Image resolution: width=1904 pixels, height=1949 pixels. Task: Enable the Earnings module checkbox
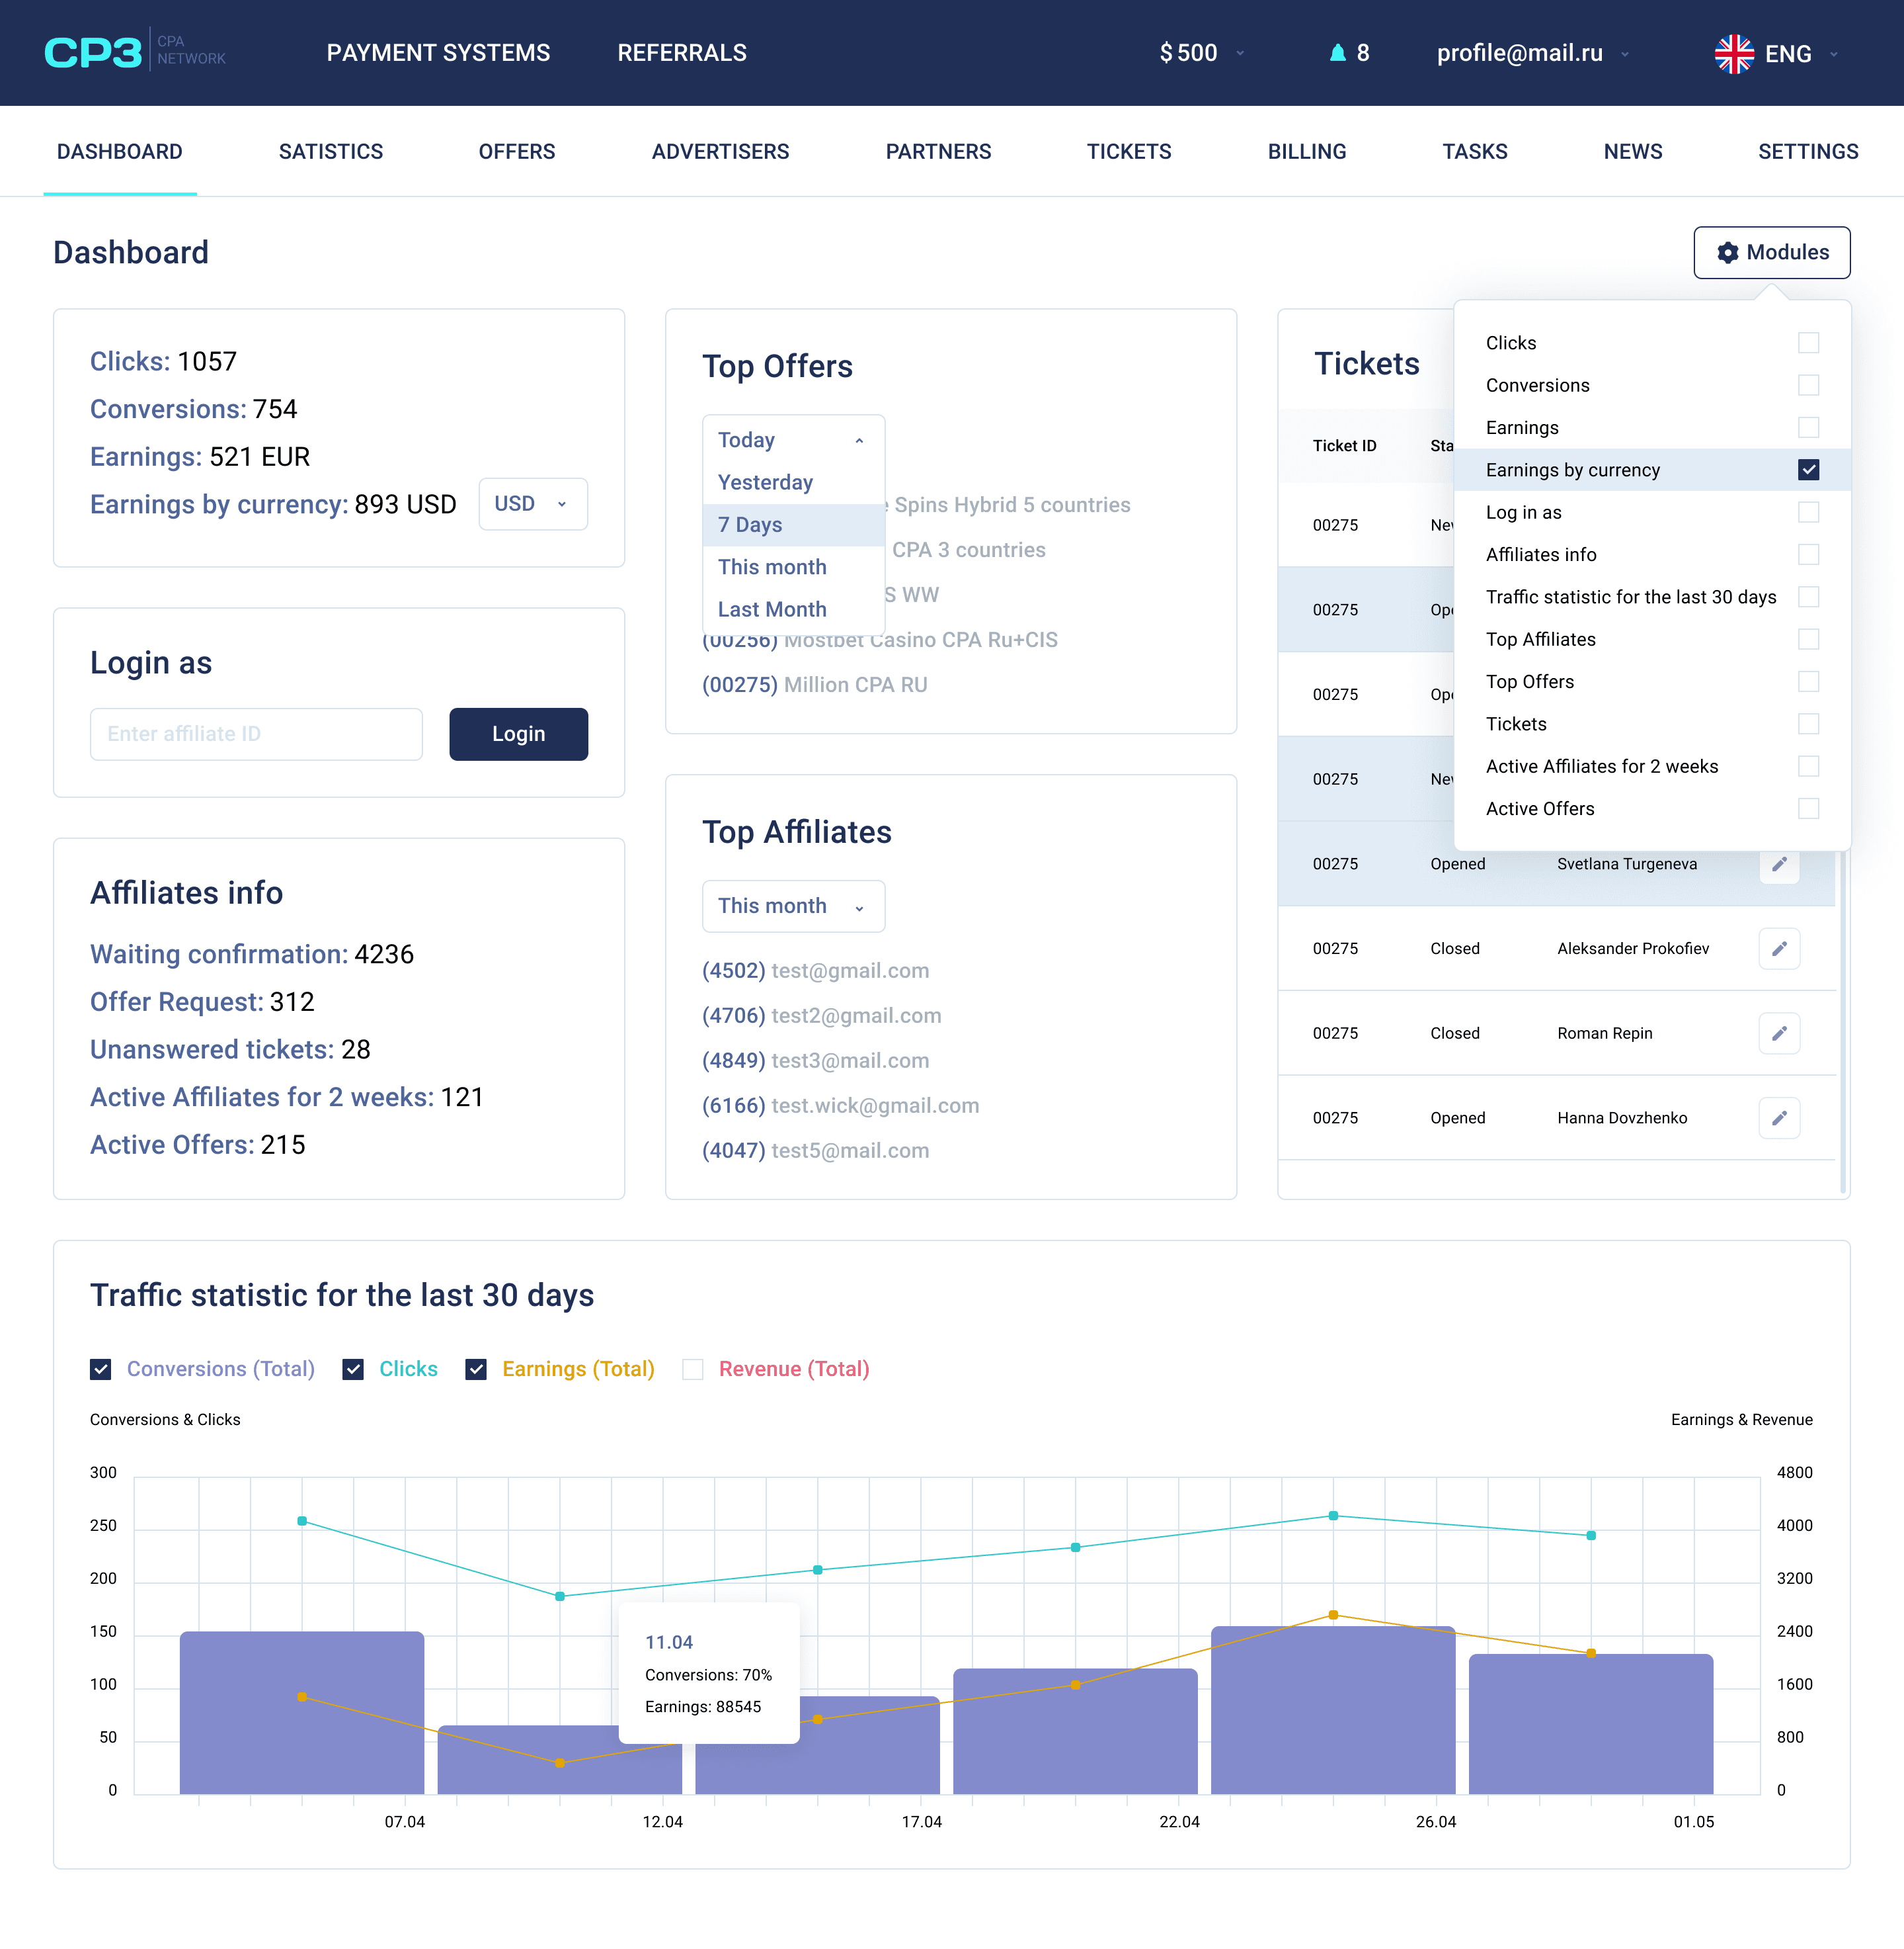pos(1808,427)
